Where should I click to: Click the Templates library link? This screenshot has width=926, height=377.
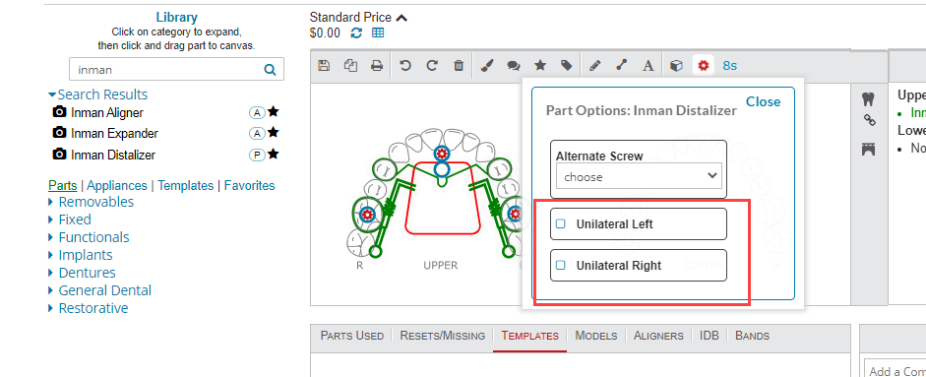point(185,185)
